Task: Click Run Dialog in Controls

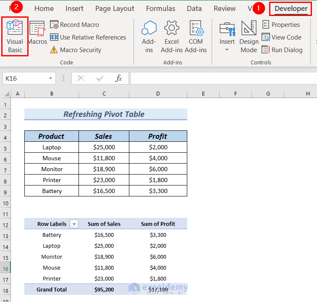Action: (x=282, y=50)
